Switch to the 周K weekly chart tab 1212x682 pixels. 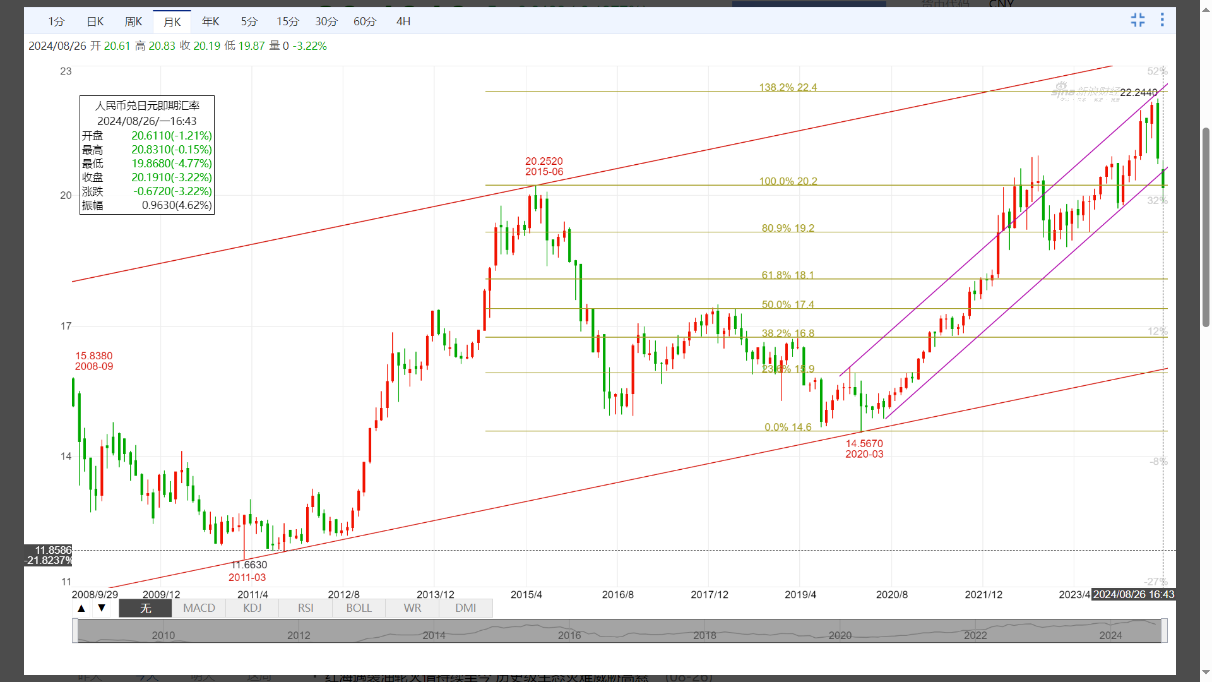[x=133, y=21]
